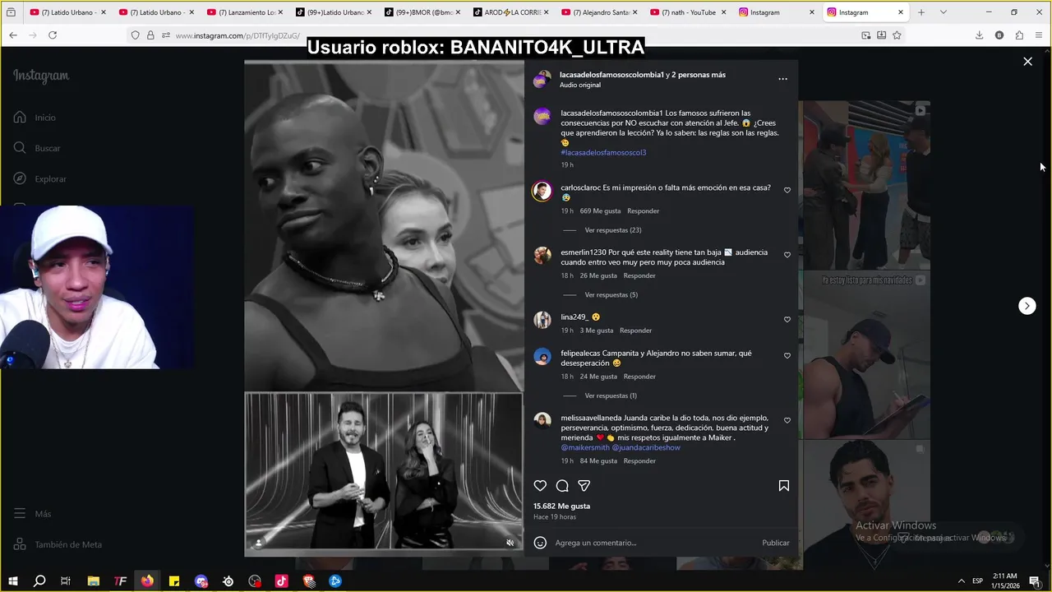Open the TikTok app in the taskbar
Screen dimensions: 1052x592
(x=281, y=581)
